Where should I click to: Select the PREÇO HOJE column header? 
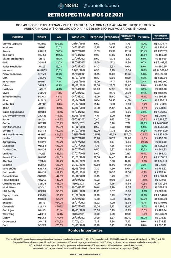(112, 37)
